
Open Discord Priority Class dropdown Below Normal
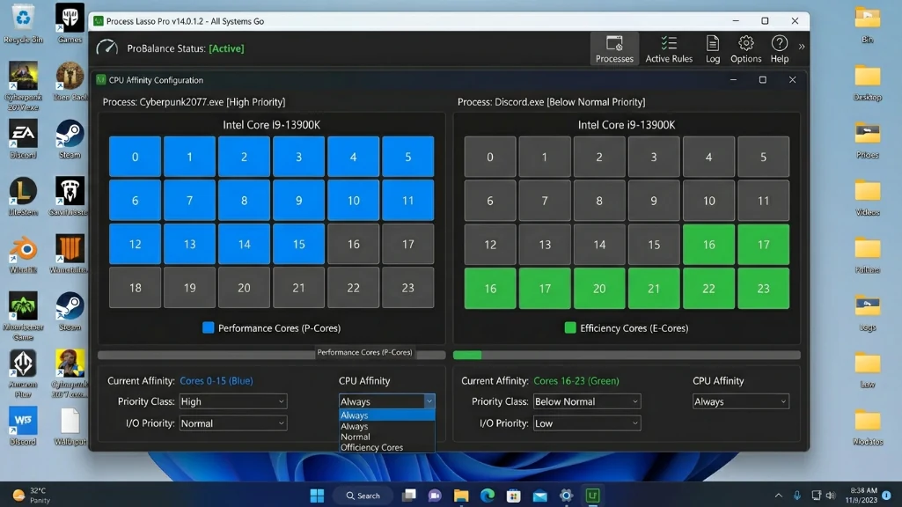(587, 401)
